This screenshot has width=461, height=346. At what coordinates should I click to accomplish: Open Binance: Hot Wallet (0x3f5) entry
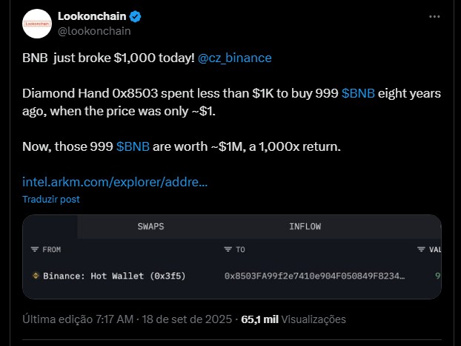coord(114,276)
